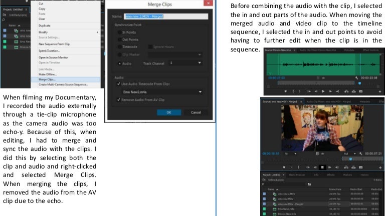Click the Add Marker icon in audio monitor
The image size is (385, 216).
286,92
